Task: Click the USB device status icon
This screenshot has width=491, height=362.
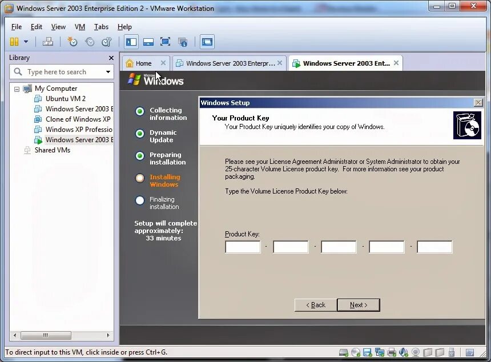Action: [451, 353]
